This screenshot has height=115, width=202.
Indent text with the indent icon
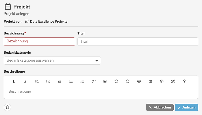(60, 81)
